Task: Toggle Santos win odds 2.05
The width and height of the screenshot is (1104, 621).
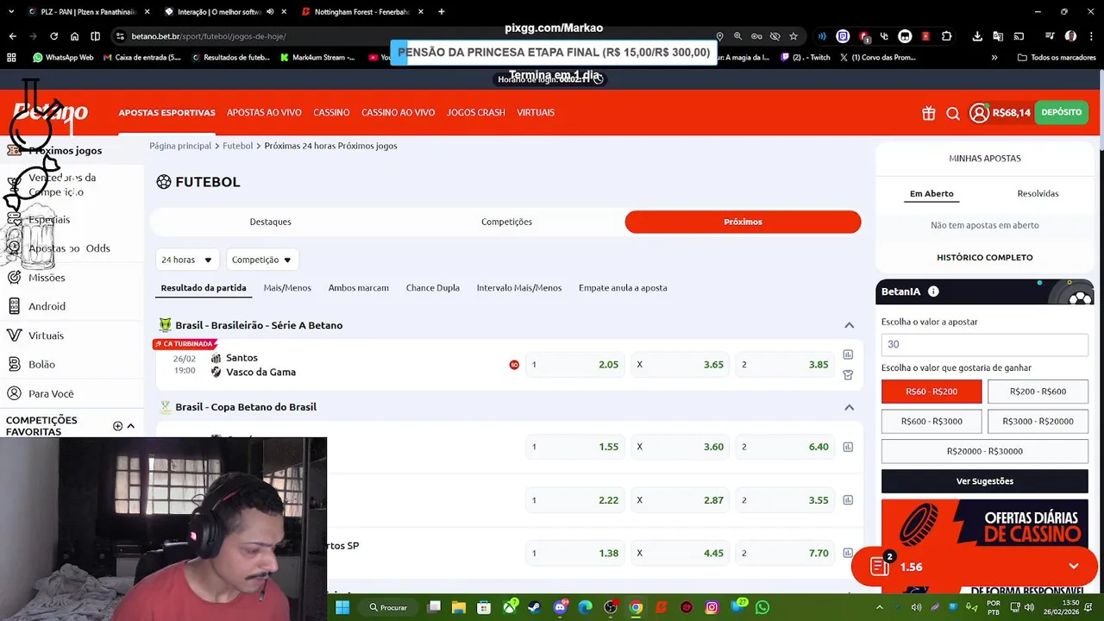Action: 574,365
